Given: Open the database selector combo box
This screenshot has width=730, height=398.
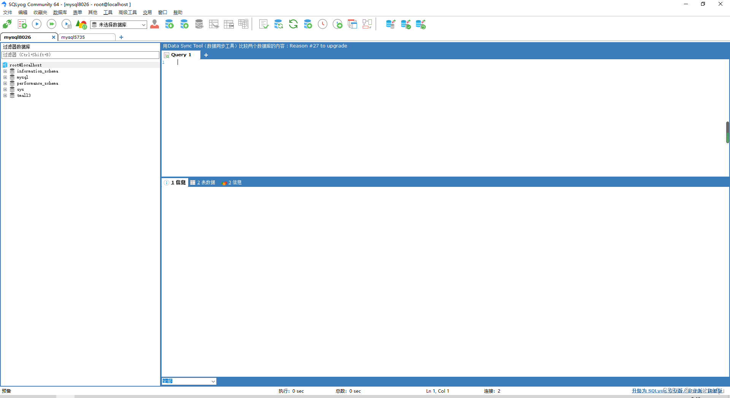Looking at the screenshot, I should 119,25.
